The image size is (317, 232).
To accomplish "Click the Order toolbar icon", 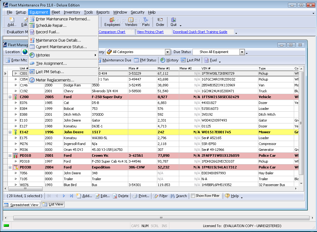I will (160, 22).
